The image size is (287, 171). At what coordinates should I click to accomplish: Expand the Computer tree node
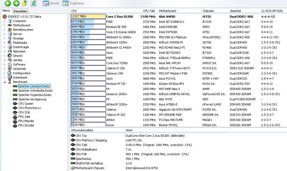pos(5,21)
